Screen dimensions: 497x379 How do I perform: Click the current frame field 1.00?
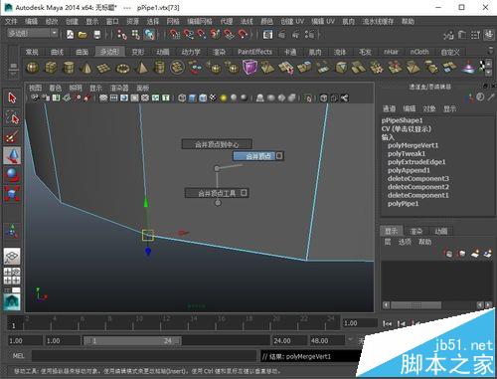click(x=359, y=322)
